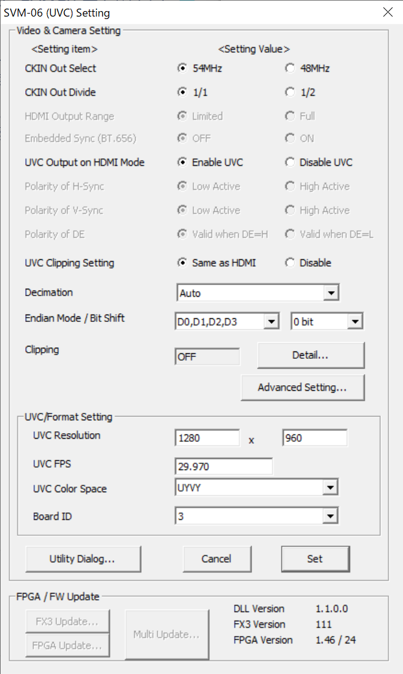Select the 48MHz CKIN Out option
Viewport: 403px width, 674px height.
click(x=290, y=68)
